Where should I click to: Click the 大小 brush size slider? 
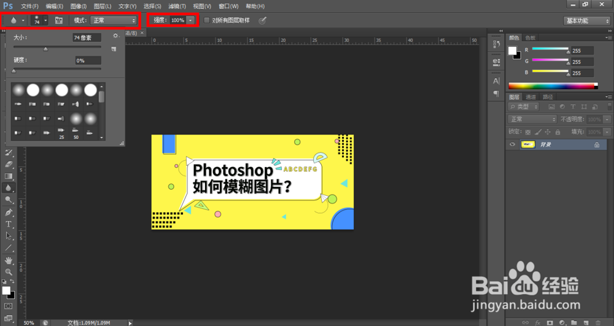57,47
